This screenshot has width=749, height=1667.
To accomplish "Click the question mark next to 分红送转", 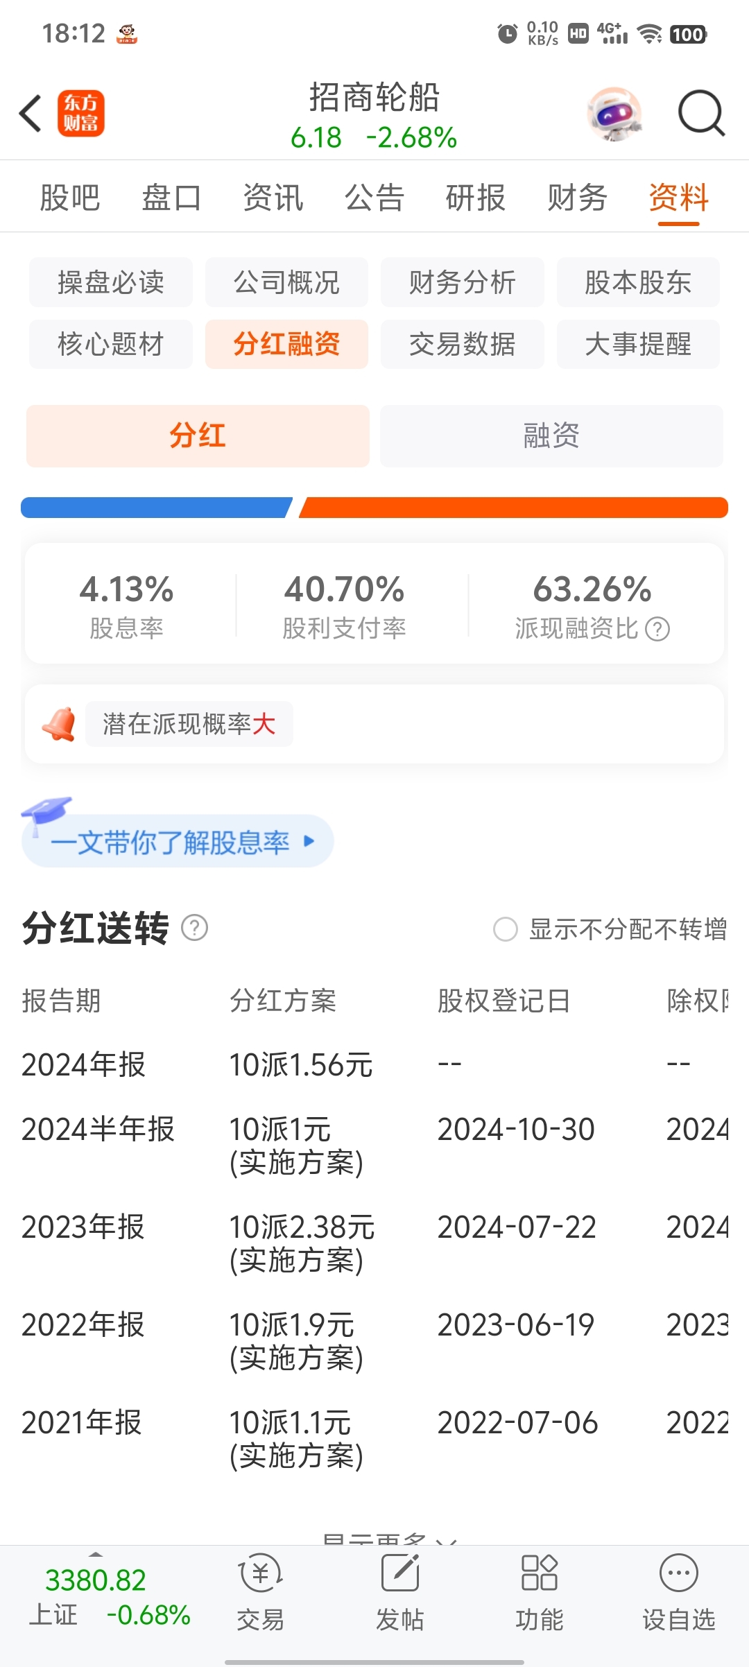I will tap(194, 928).
